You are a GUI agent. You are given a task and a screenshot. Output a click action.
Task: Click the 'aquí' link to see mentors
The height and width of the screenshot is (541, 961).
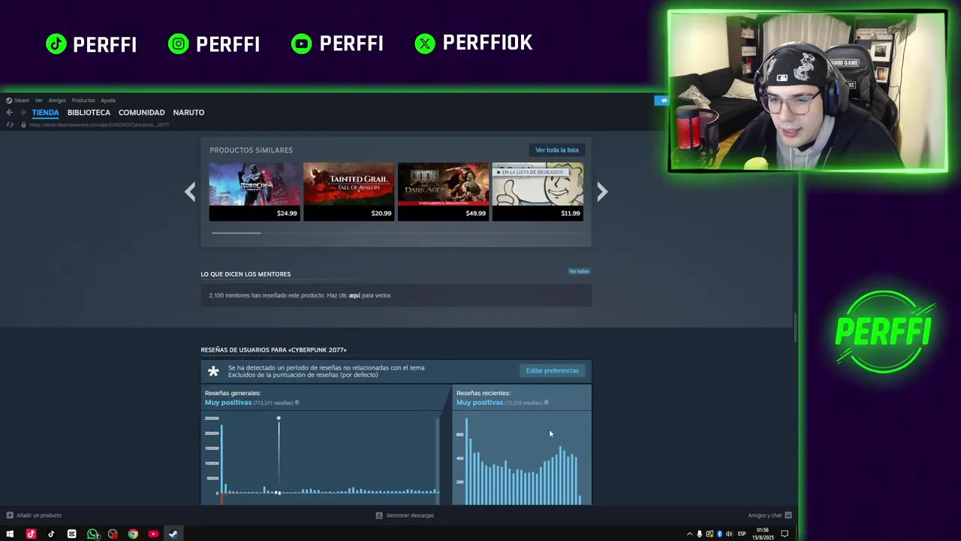(354, 295)
